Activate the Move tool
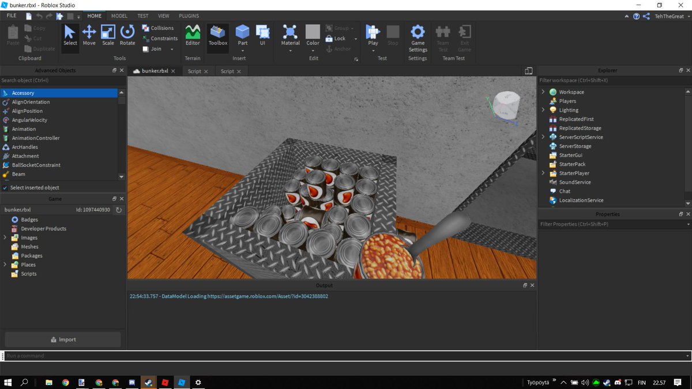The width and height of the screenshot is (692, 389). coord(89,36)
